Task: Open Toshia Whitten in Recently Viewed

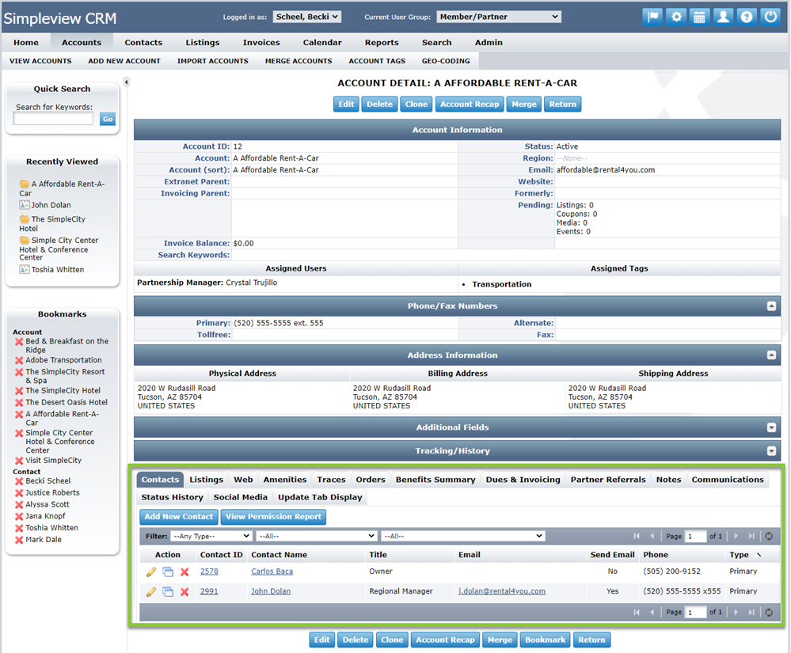Action: pos(58,270)
